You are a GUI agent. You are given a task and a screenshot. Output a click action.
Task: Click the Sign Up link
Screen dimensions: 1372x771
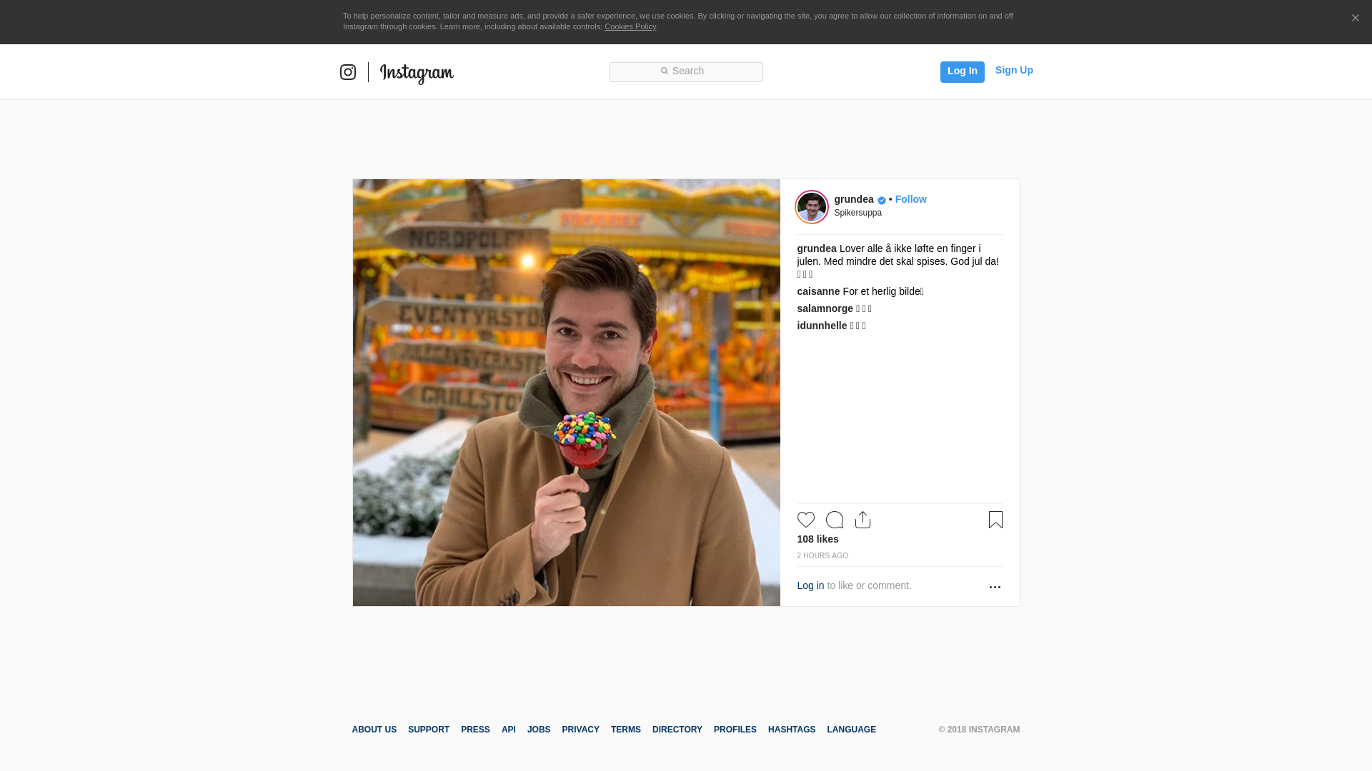coord(1013,70)
